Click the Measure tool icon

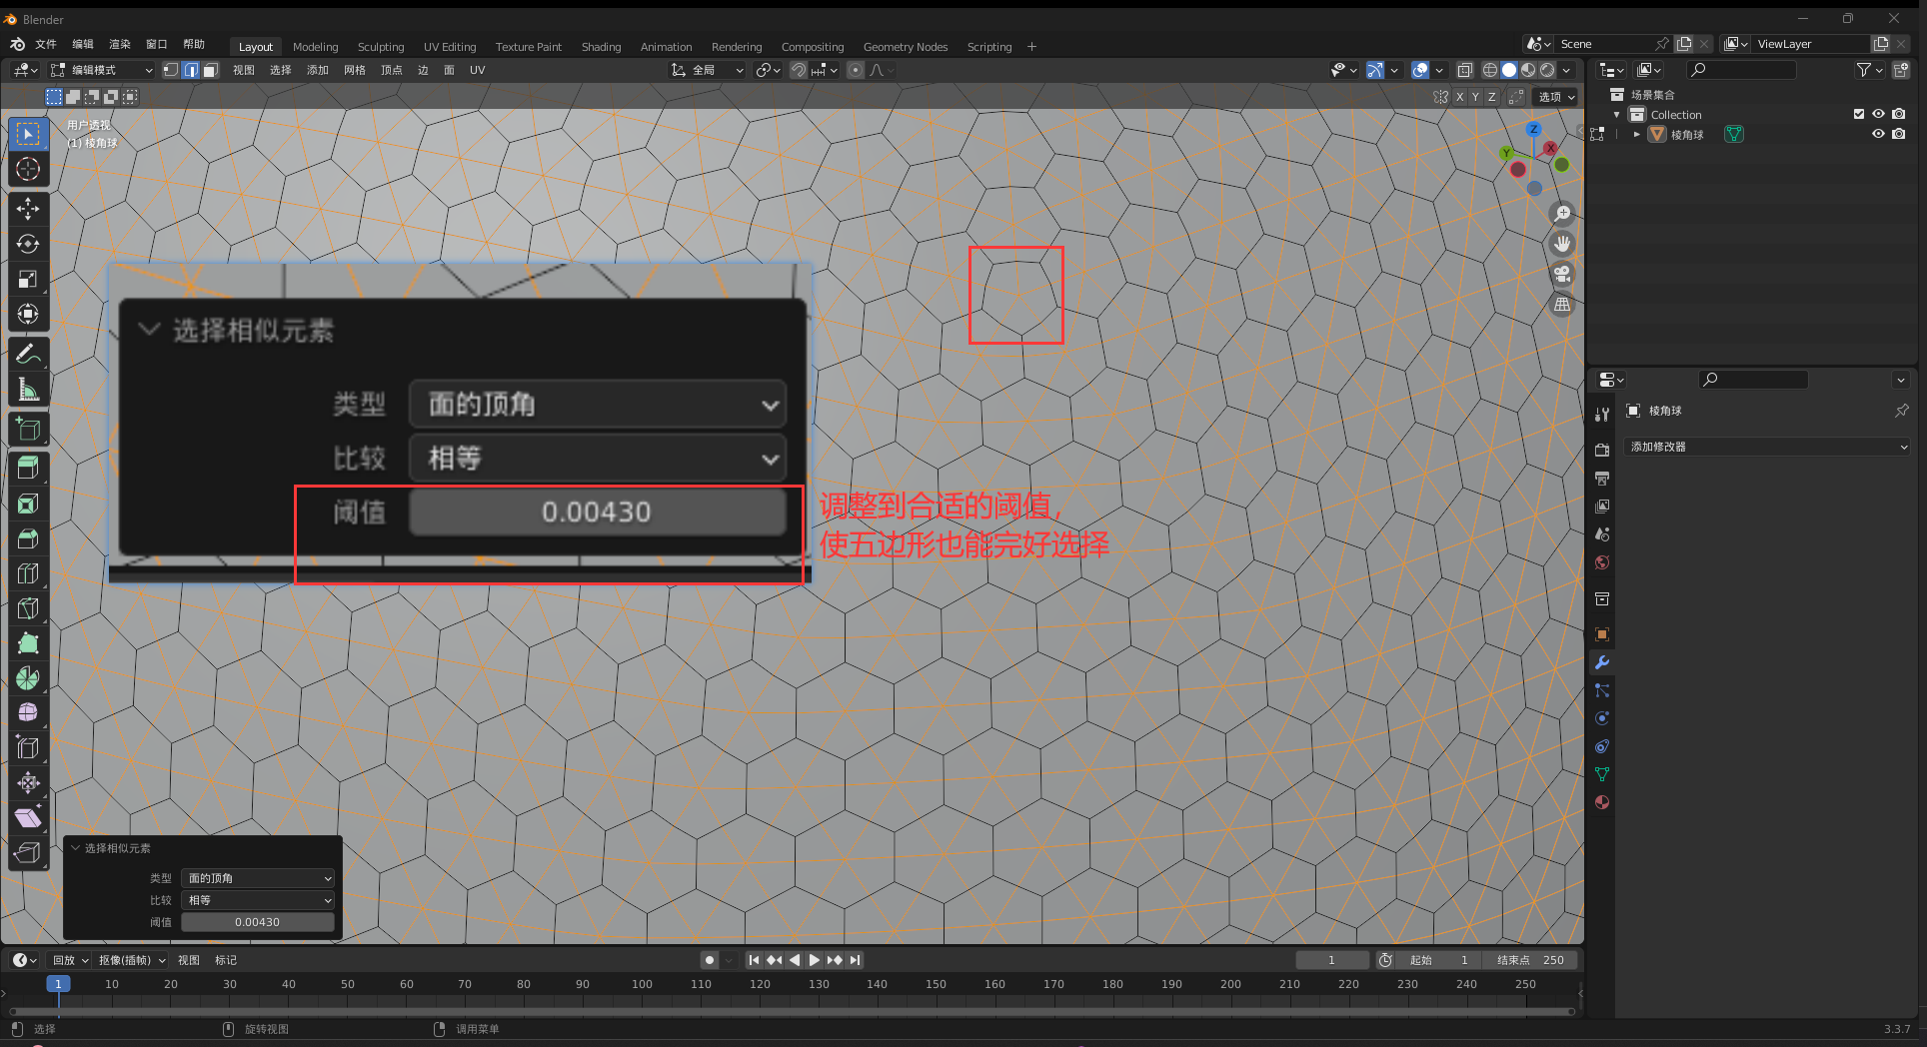click(x=28, y=390)
